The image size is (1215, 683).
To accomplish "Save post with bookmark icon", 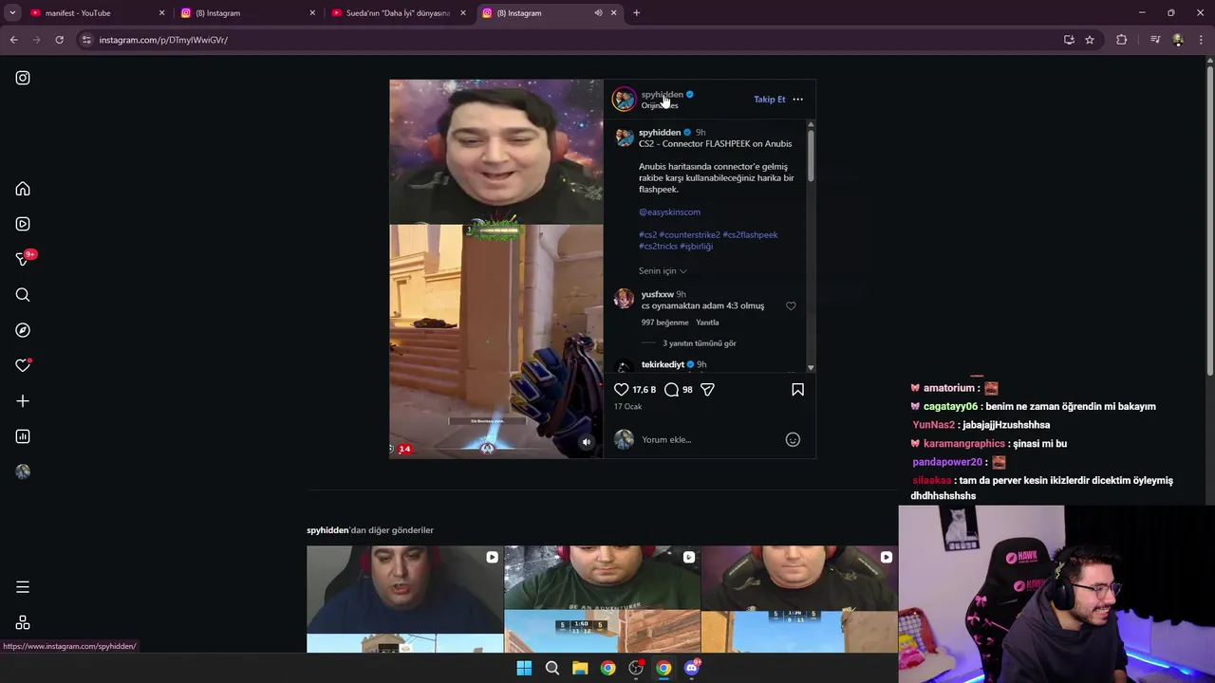I will 797,389.
